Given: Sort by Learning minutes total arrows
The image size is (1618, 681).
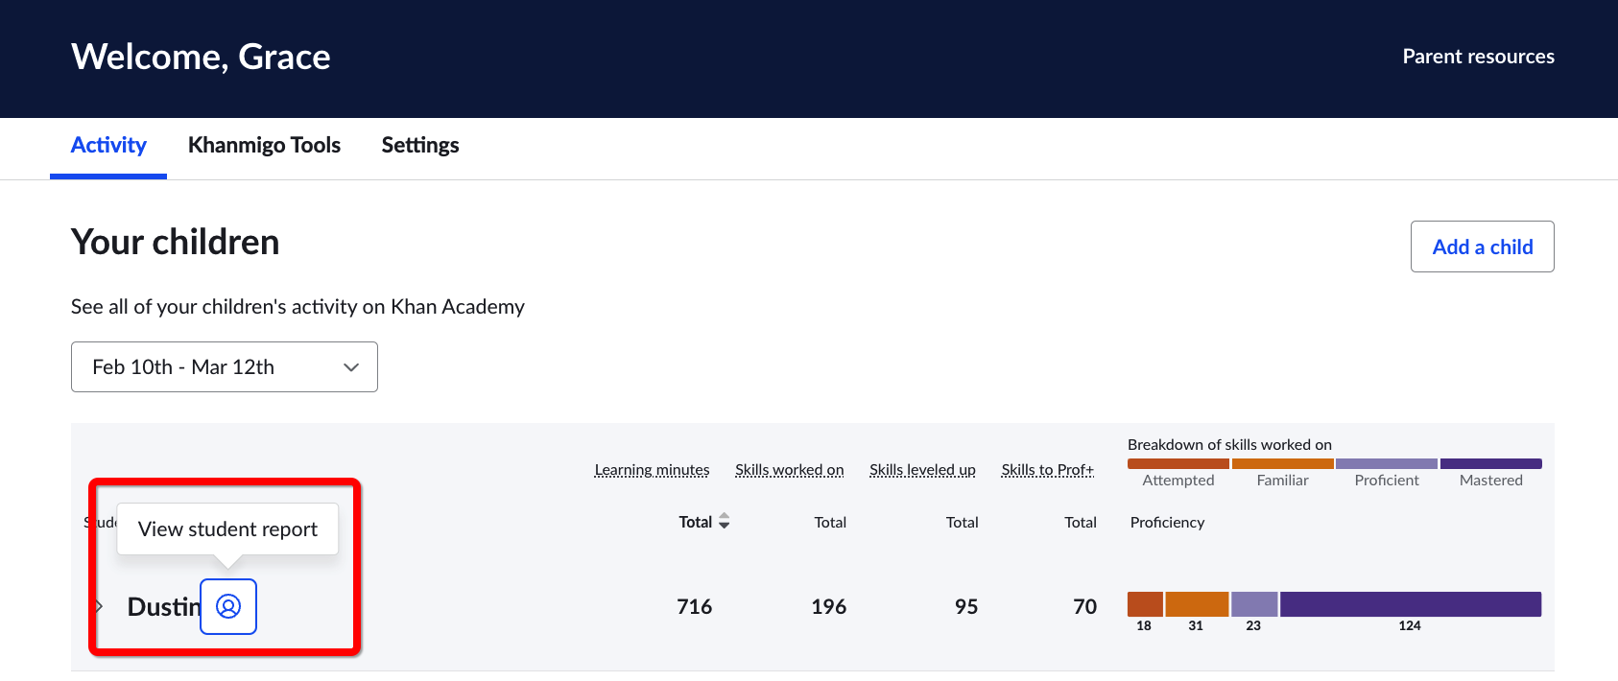Looking at the screenshot, I should coord(725,521).
